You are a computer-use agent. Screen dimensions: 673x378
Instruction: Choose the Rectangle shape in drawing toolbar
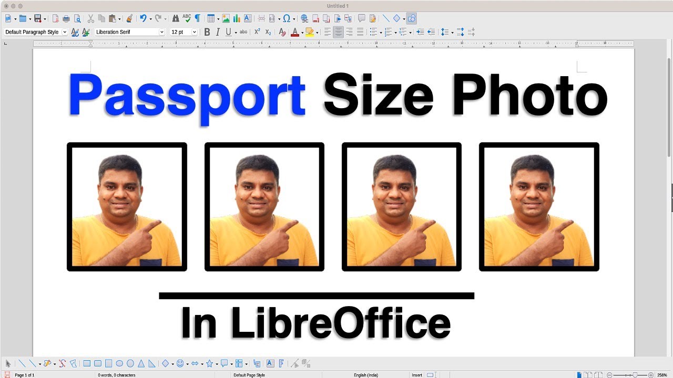(x=87, y=363)
